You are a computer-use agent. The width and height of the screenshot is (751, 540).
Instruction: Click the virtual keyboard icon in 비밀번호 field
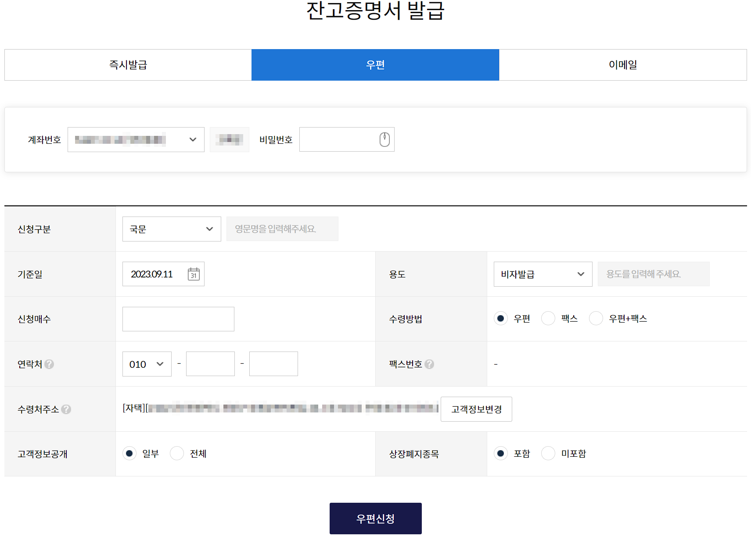tap(384, 139)
